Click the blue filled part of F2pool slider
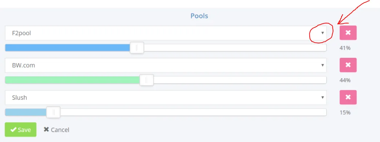This screenshot has width=380, height=142. click(x=68, y=48)
